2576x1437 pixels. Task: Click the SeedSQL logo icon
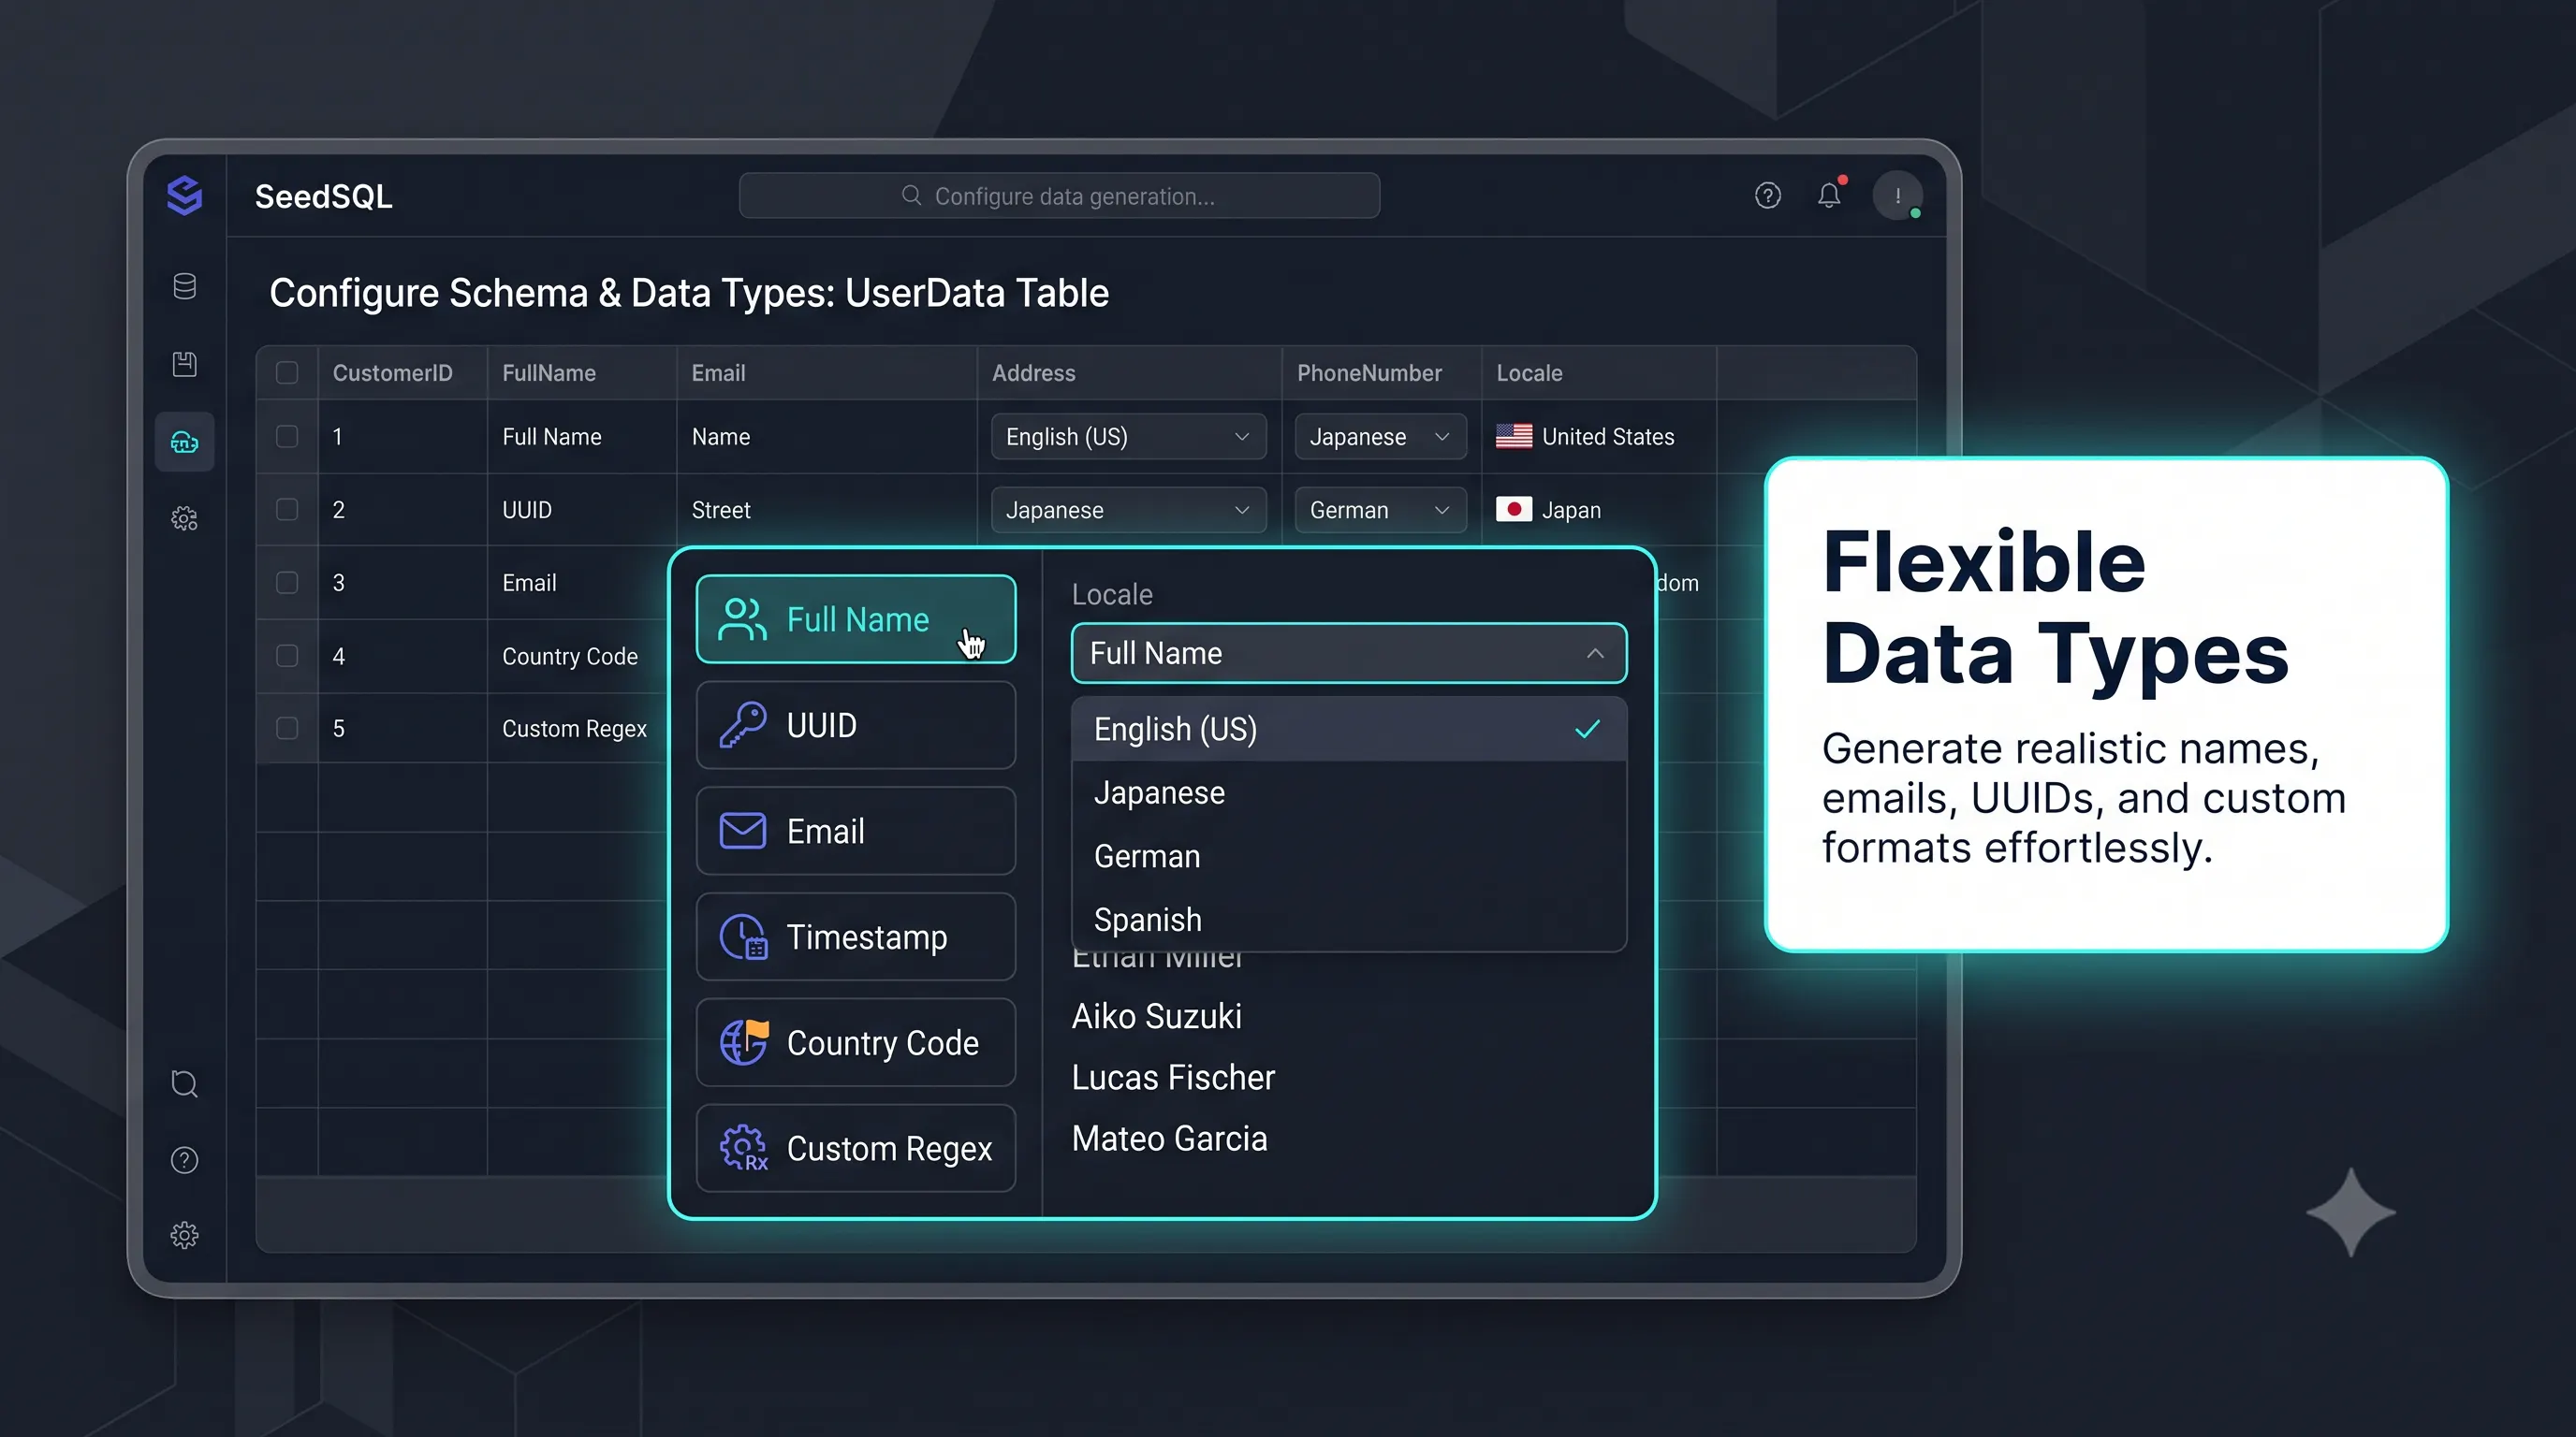click(x=184, y=196)
